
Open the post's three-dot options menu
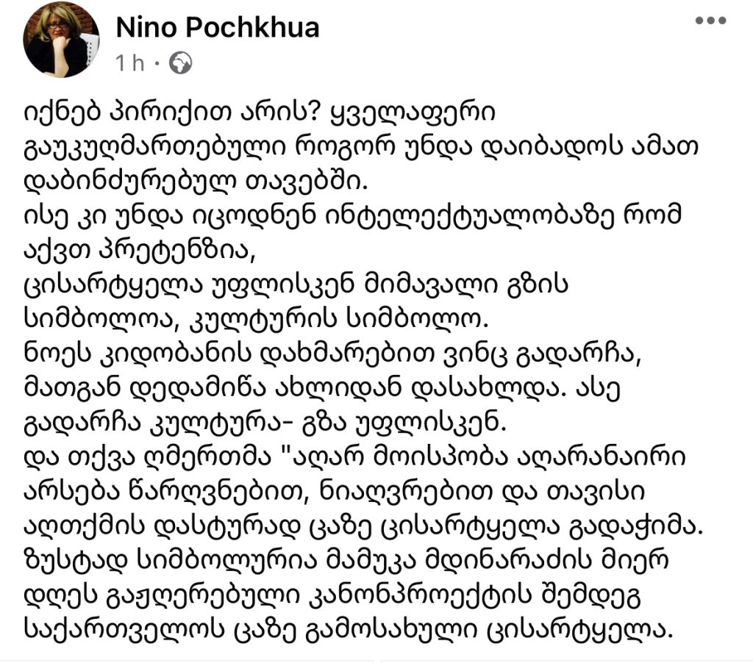pos(711,21)
